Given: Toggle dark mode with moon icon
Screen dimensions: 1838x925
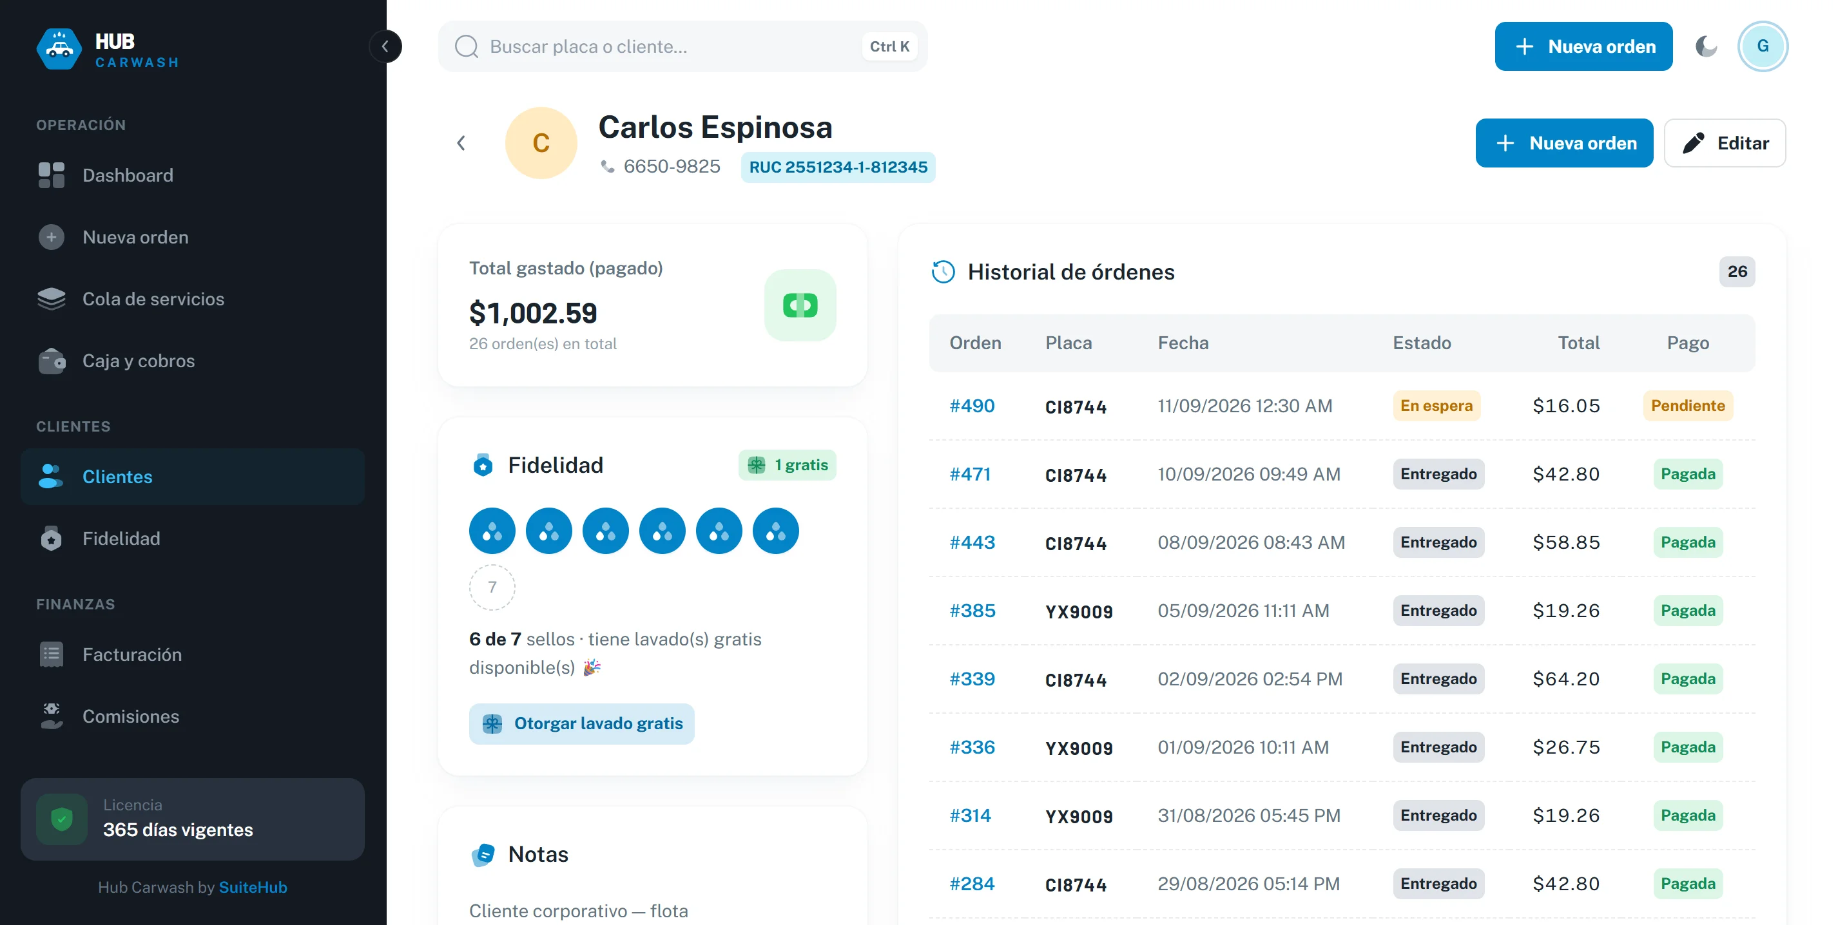Looking at the screenshot, I should pos(1706,46).
